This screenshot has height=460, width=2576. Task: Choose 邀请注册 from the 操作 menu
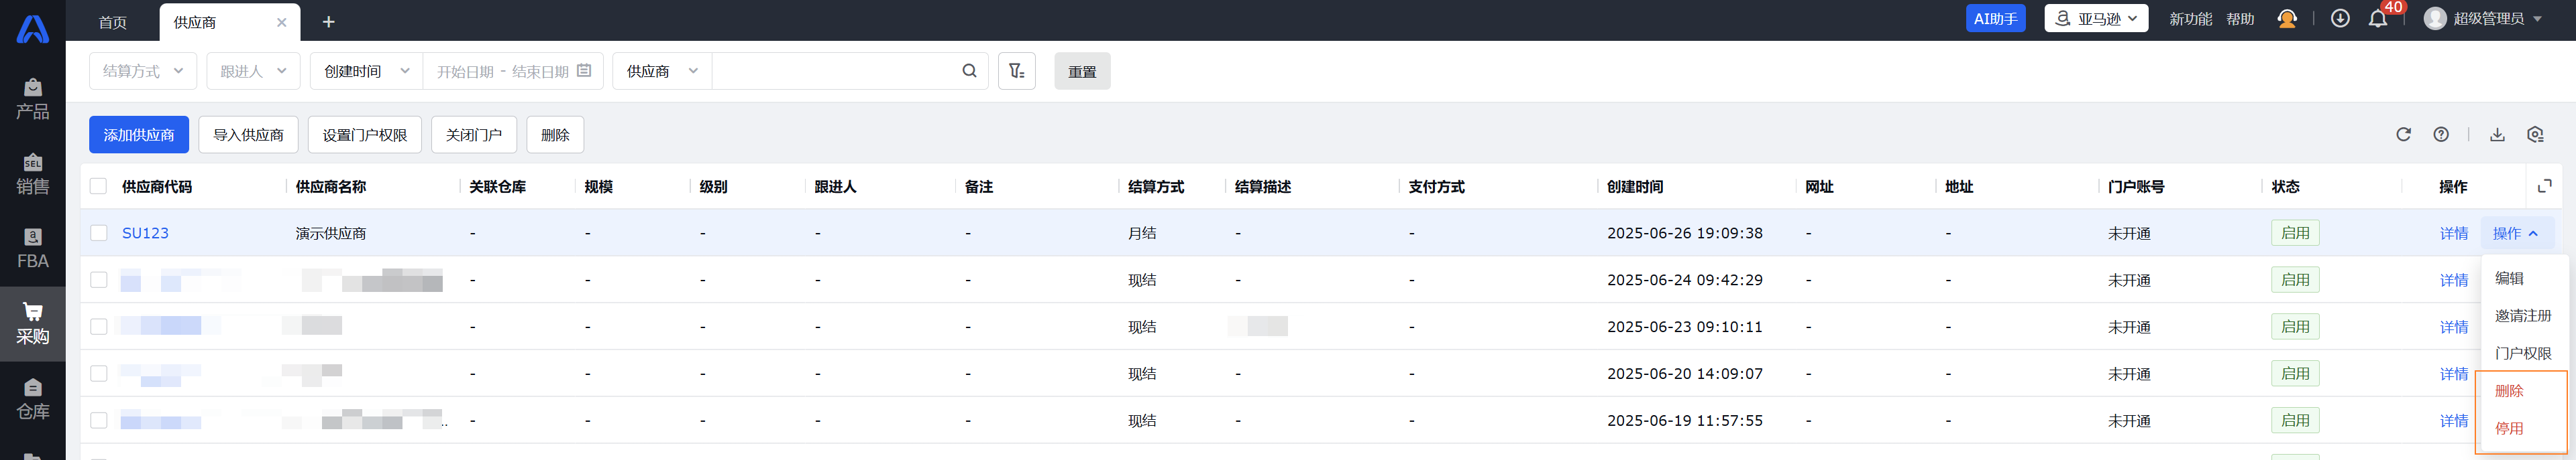[2523, 315]
